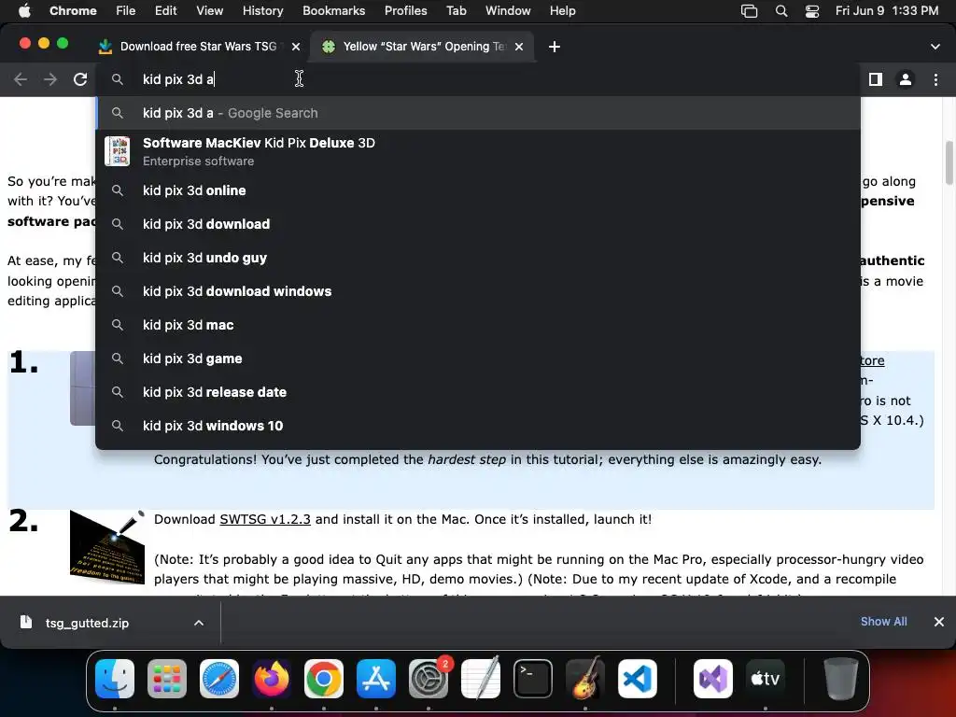Viewport: 956px width, 717px height.
Task: Open Spotlight search in menu bar
Action: [x=781, y=10]
